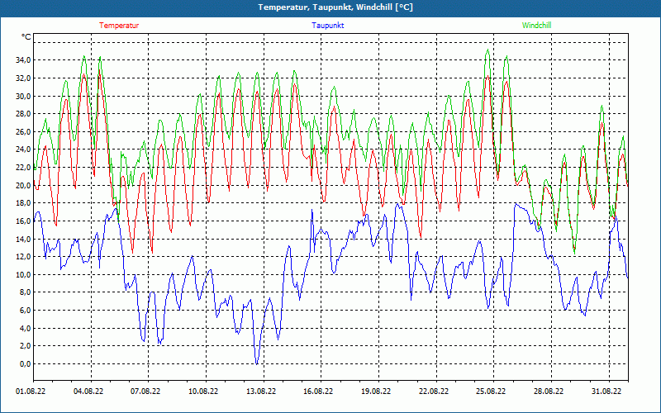Select the 01.08.22 date label
This screenshot has height=413, width=661.
(31, 391)
